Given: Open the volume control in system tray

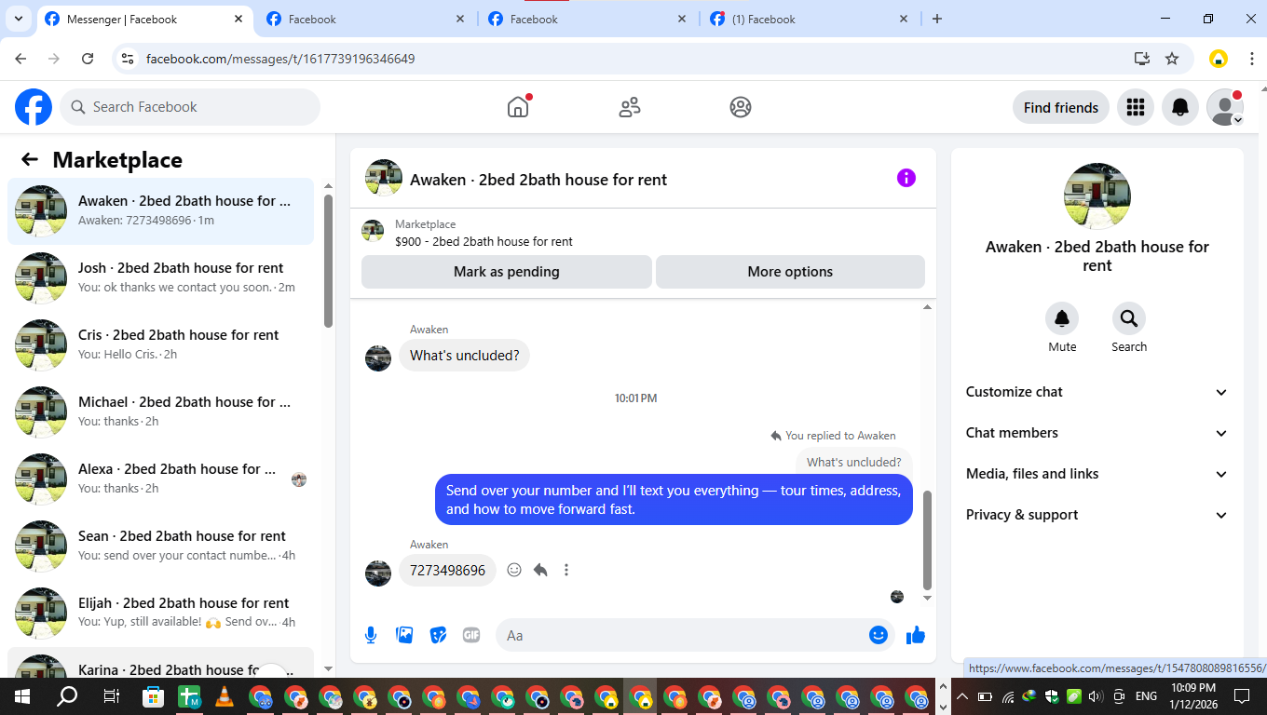Looking at the screenshot, I should 1096,696.
